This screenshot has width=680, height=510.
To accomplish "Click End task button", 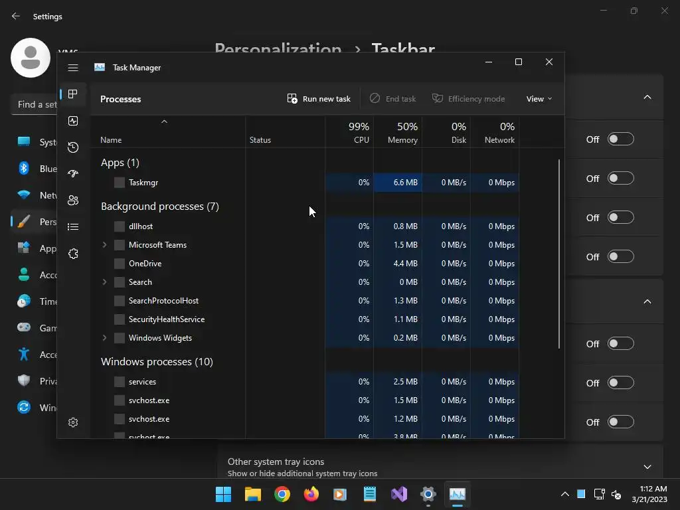I will click(392, 99).
